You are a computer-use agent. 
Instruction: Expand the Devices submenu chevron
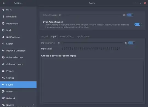point(33,105)
